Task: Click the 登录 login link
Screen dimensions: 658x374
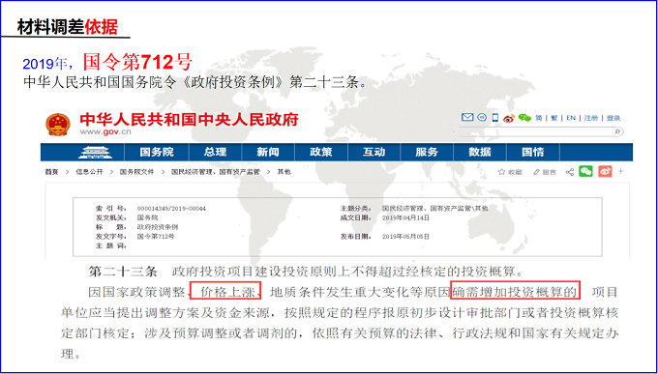Action: [x=613, y=118]
